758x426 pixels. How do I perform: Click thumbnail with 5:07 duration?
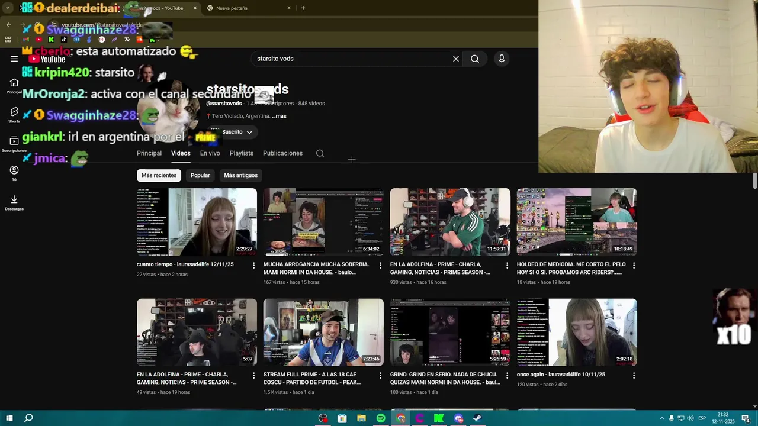click(197, 332)
